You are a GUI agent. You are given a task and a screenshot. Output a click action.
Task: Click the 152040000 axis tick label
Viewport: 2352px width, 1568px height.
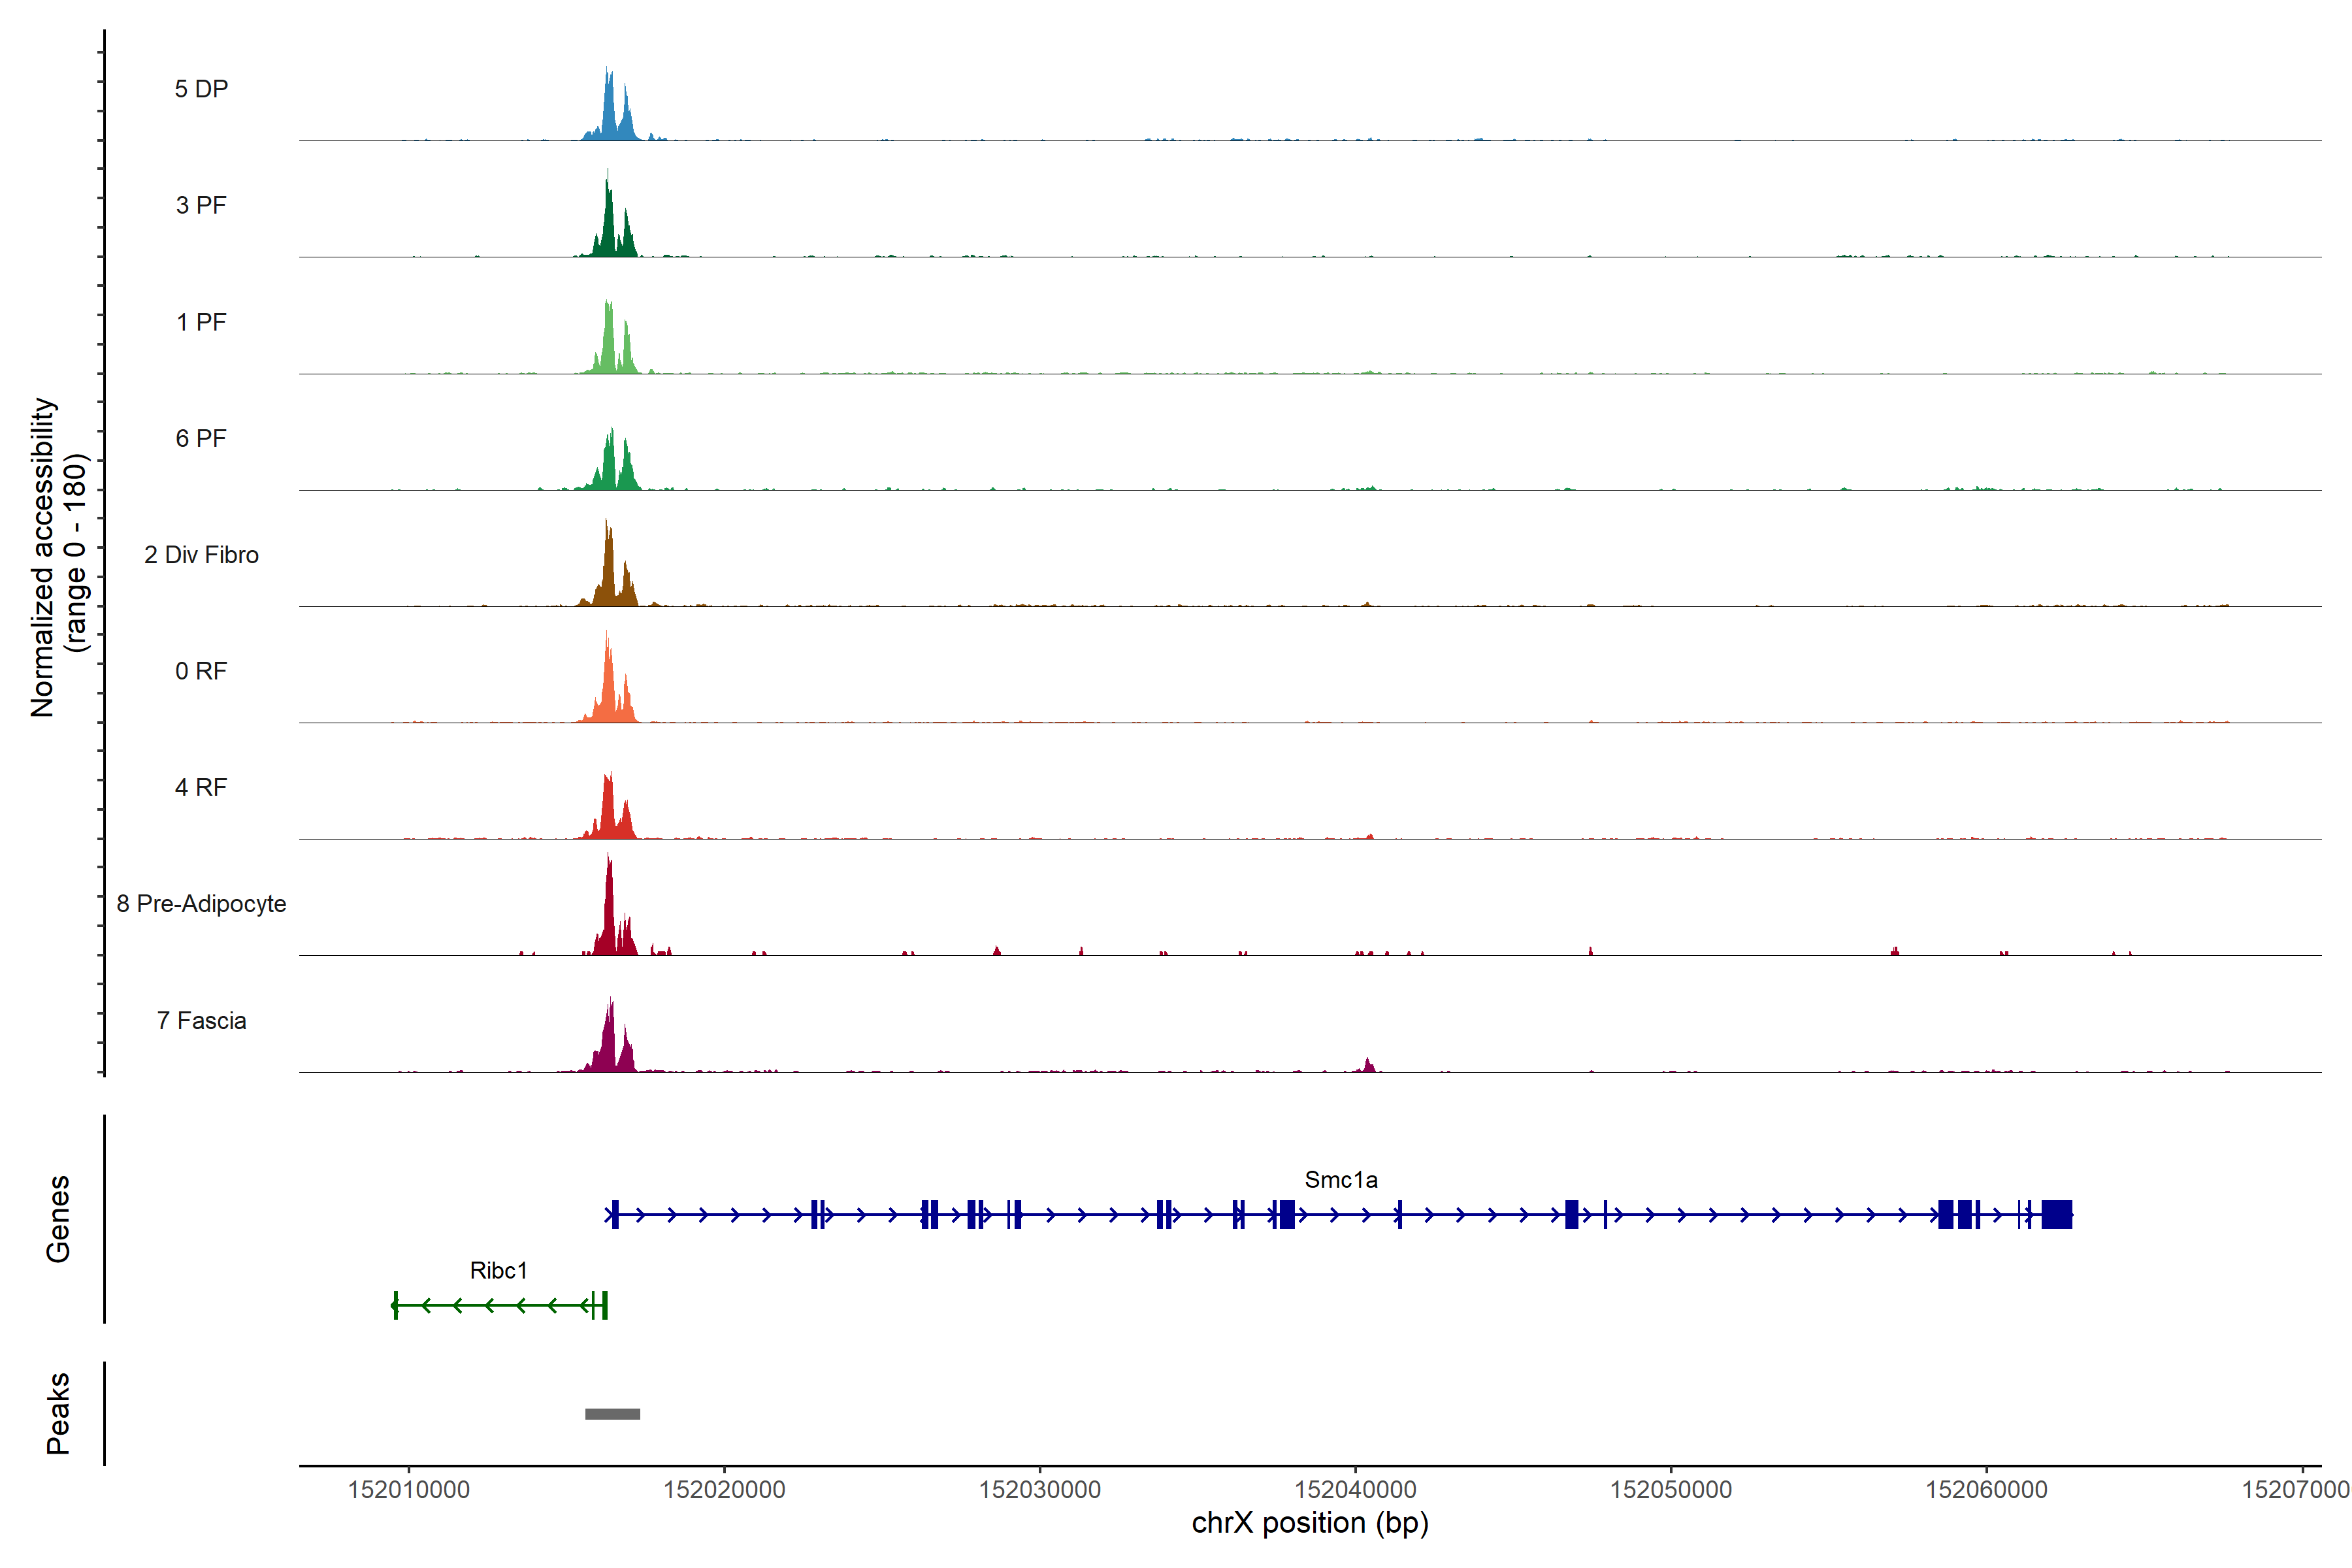coord(1355,1490)
